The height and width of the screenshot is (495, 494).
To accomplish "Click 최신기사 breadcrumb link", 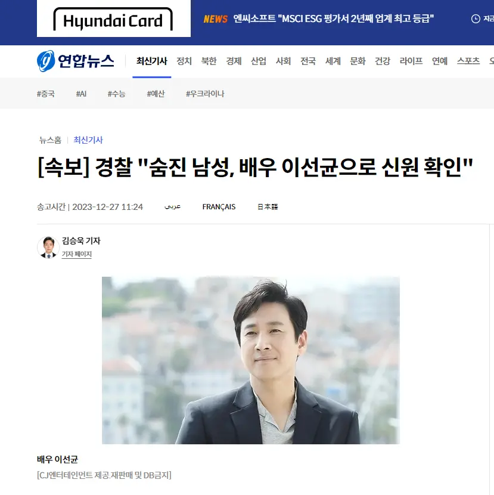I will coord(88,140).
